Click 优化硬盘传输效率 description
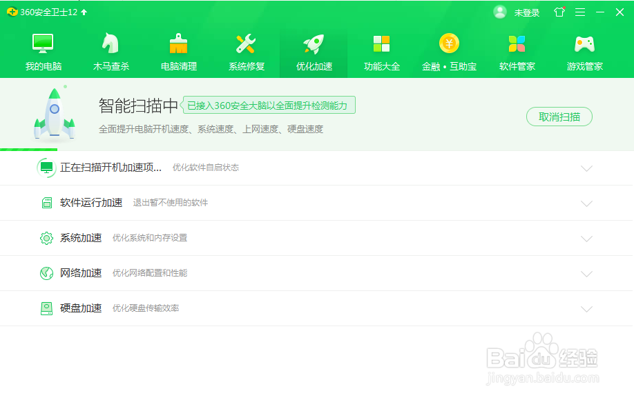634x400 pixels. click(146, 308)
